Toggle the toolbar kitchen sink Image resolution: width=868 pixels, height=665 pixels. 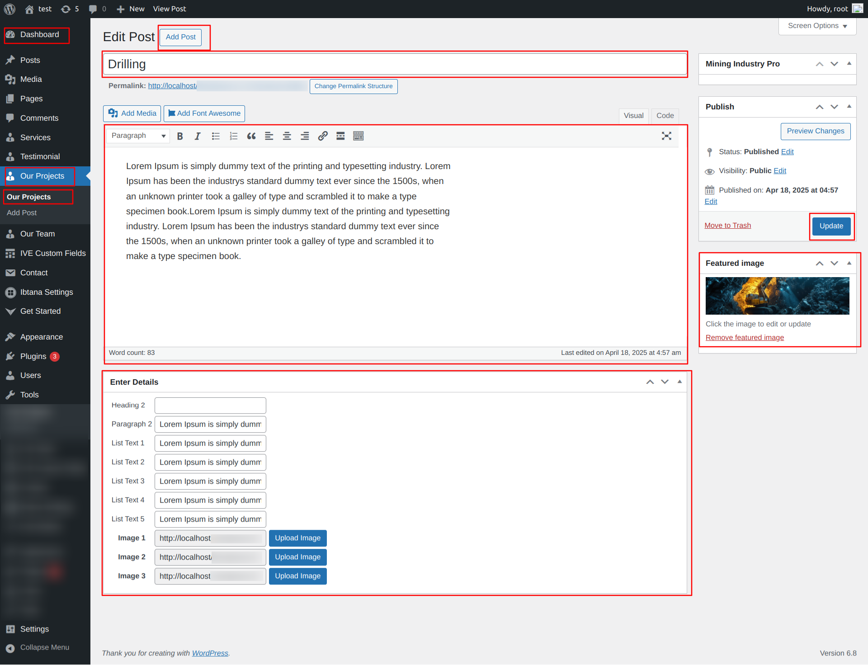pos(359,136)
